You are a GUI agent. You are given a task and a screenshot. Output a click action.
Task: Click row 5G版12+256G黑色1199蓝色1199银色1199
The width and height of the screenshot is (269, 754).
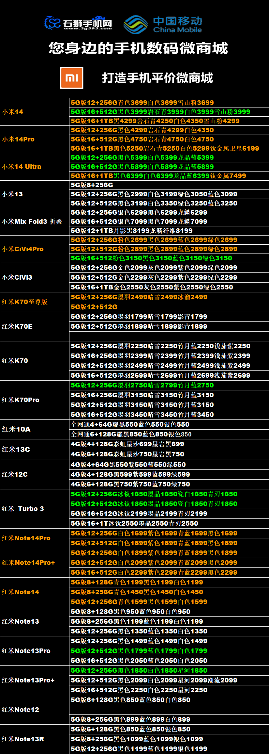(x=169, y=749)
